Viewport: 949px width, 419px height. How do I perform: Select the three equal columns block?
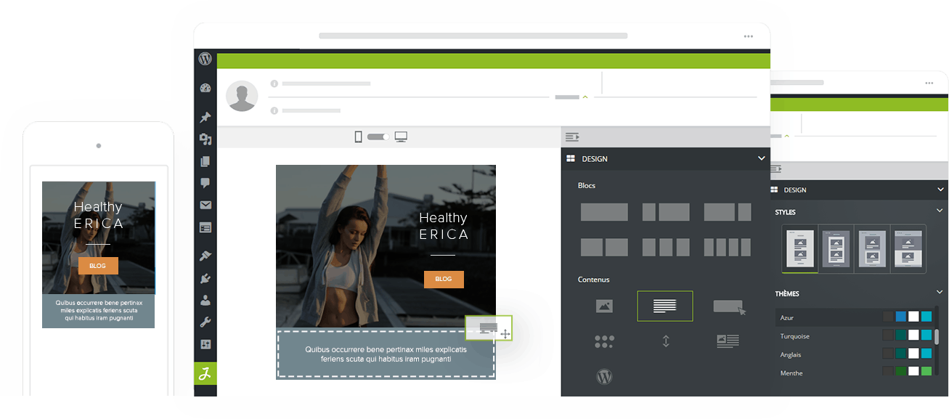[666, 248]
